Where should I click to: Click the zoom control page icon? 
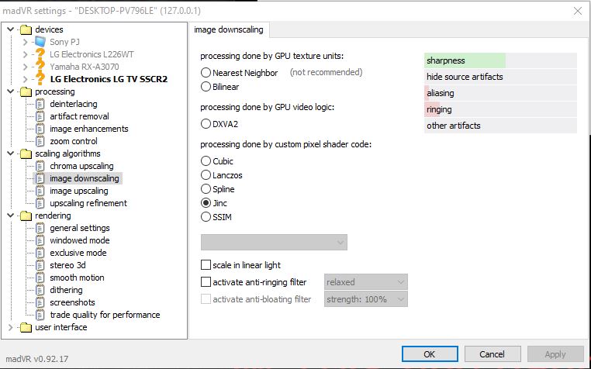click(x=40, y=141)
